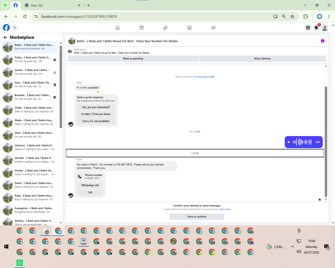Open Ruby's conversation in chat list
Image resolution: width=335 pixels, height=268 pixels.
pyautogui.click(x=29, y=198)
